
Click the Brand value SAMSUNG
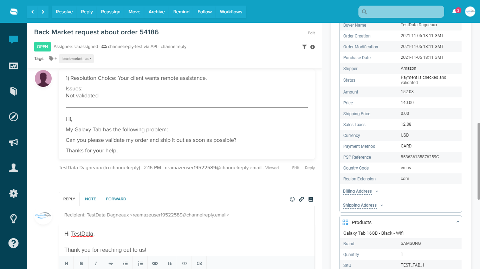(x=410, y=243)
